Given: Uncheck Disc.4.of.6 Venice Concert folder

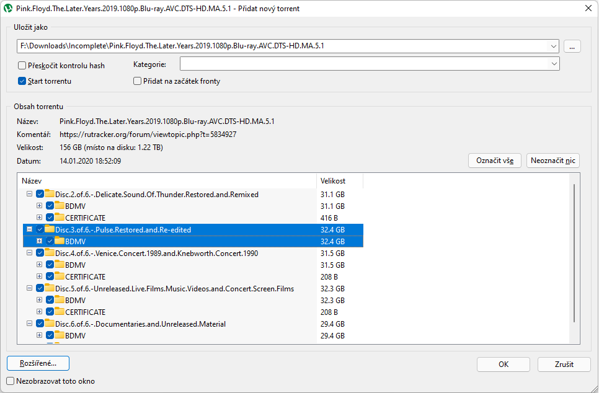Looking at the screenshot, I should [40, 253].
